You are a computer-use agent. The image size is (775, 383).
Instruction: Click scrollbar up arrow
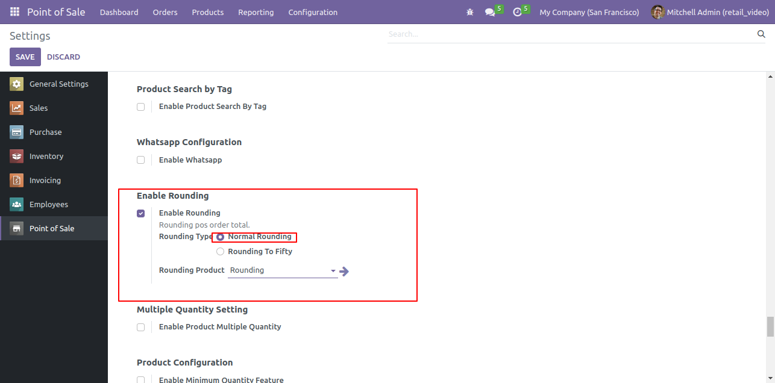click(x=770, y=76)
